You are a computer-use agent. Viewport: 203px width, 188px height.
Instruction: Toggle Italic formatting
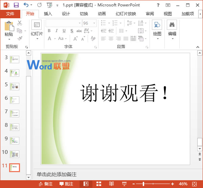pyautogui.click(x=57, y=31)
